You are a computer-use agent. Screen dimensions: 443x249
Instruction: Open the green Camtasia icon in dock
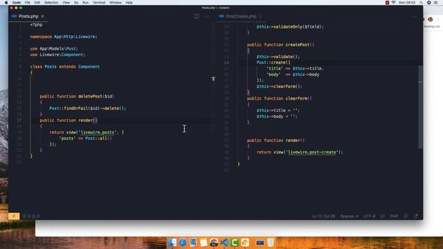pyautogui.click(x=235, y=243)
